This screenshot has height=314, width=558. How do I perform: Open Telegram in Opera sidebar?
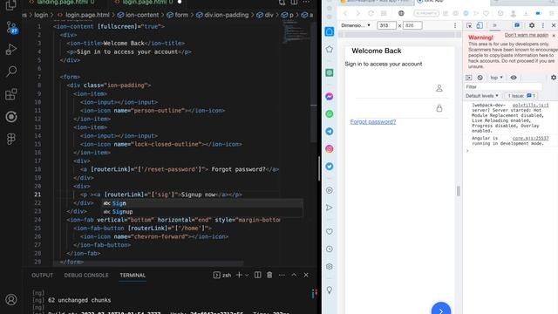coord(330,132)
